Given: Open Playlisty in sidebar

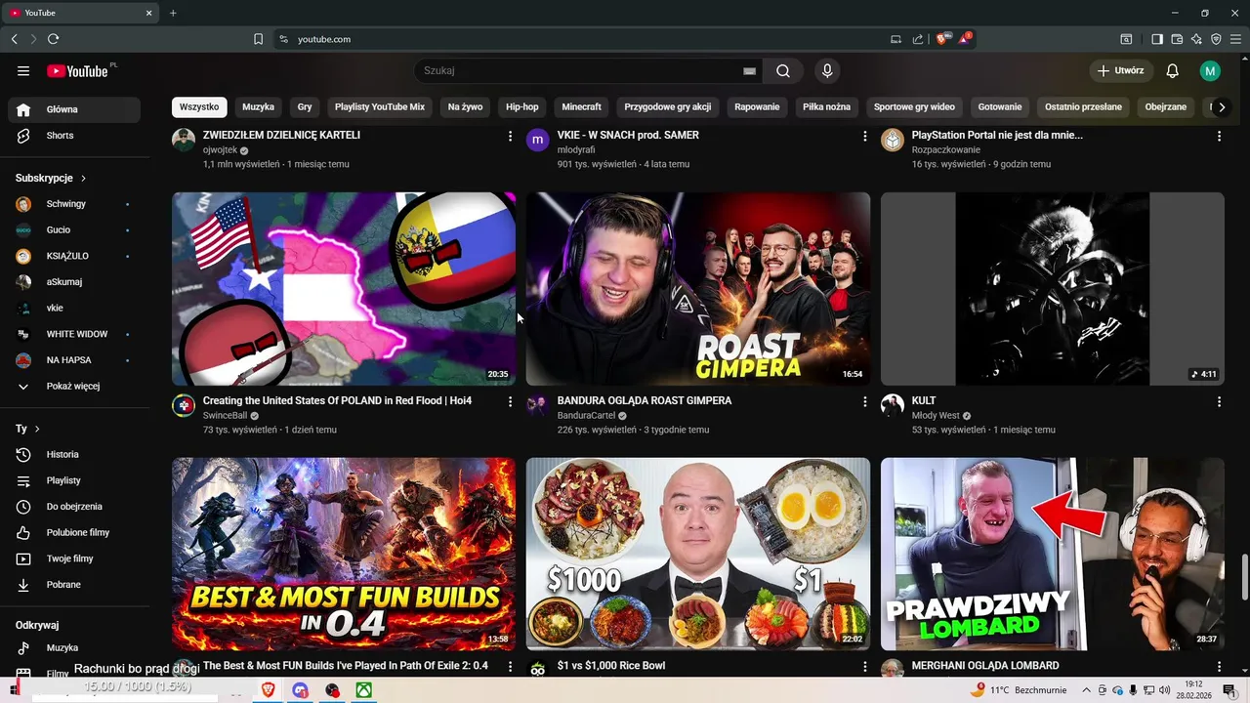Looking at the screenshot, I should coord(74,480).
